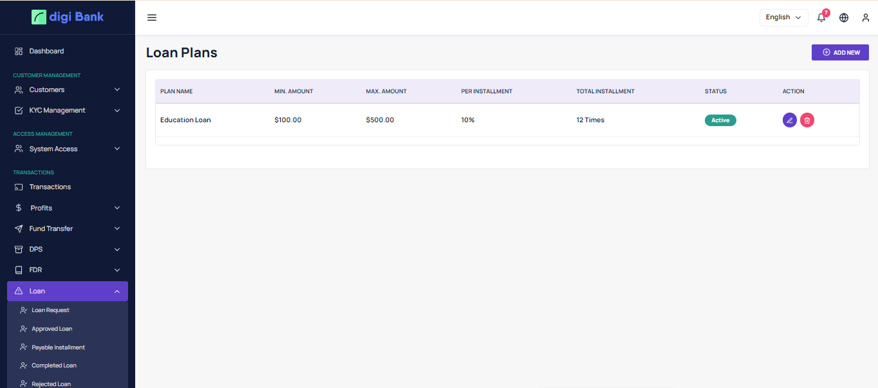
Task: Edit the Education Loan plan
Action: click(789, 120)
